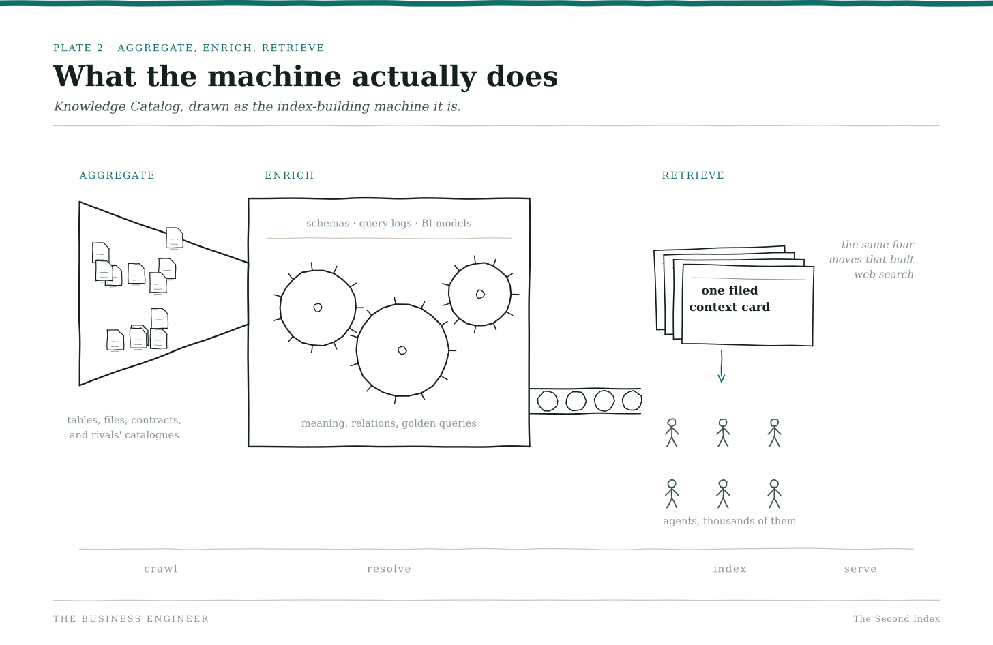The height and width of the screenshot is (645, 993).
Task: Click the last blob on the conveyor belt
Action: click(632, 400)
